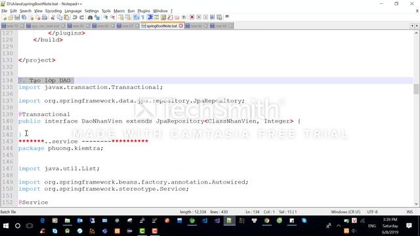
Task: Open Find with the binoculars icon
Action: tap(91, 18)
